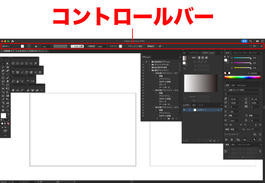
Task: Click the rainbow color spectrum bar
Action: click(x=242, y=78)
